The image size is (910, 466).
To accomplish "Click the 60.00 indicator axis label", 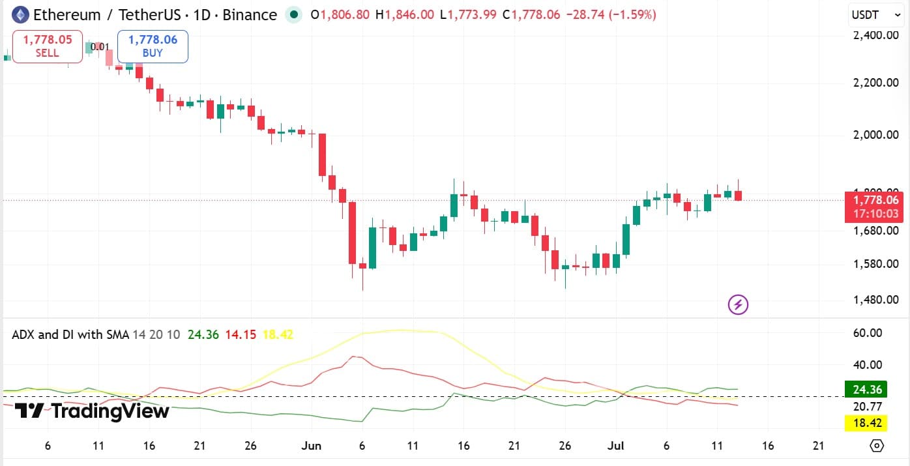I will [x=868, y=332].
